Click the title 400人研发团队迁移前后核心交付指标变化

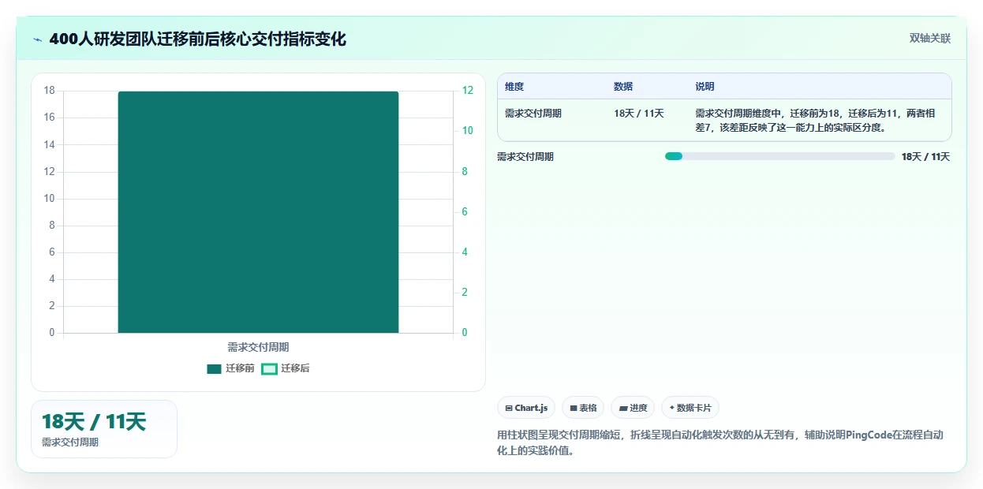click(x=197, y=39)
